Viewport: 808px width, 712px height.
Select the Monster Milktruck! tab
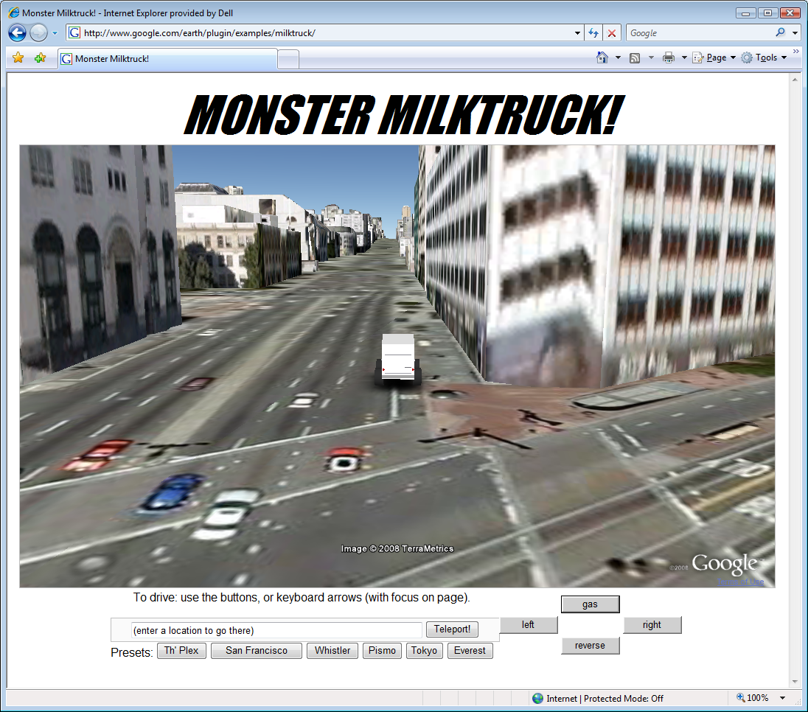click(167, 58)
